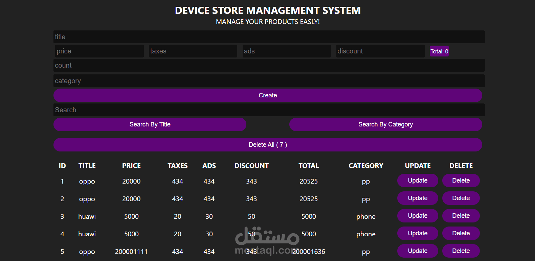
Task: Click the ID column header
Action: [x=62, y=166]
